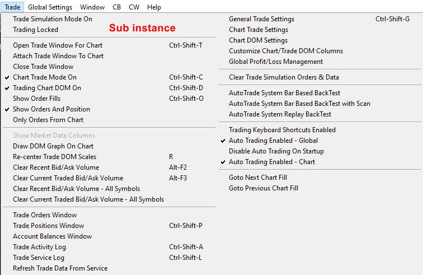The height and width of the screenshot is (275, 423).
Task: Open General Trade Settings
Action: [x=261, y=19]
